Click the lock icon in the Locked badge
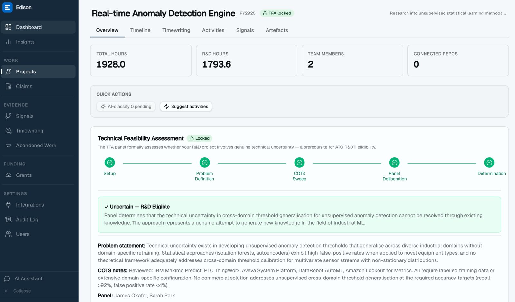The image size is (515, 302). point(192,138)
